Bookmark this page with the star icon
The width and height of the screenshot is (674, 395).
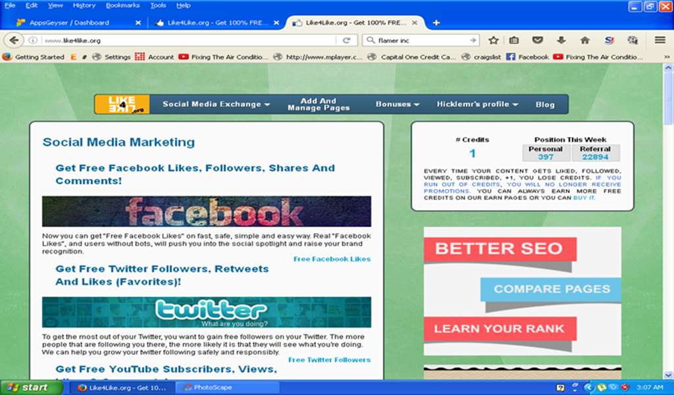[x=494, y=40]
